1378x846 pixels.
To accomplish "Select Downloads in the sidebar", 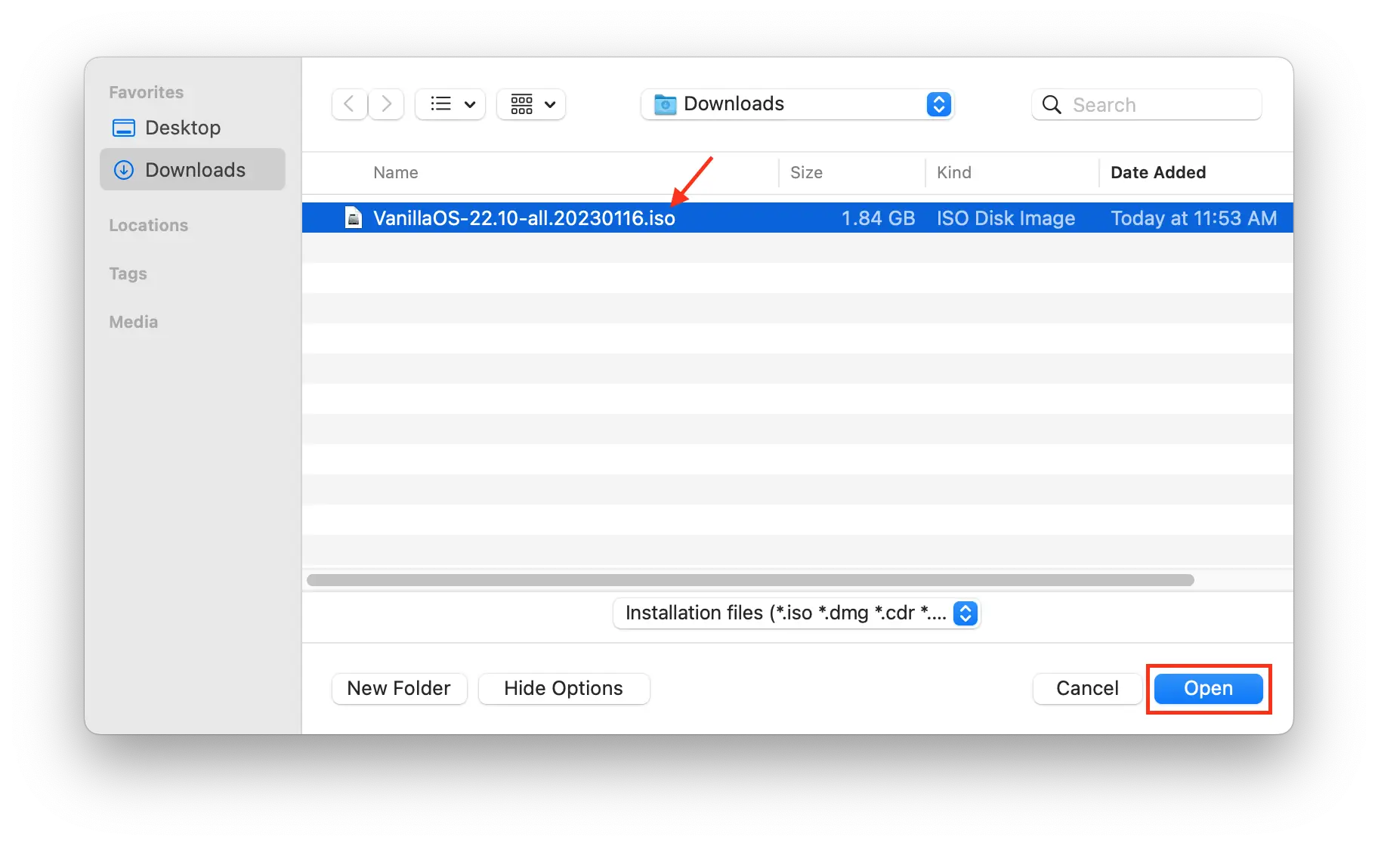I will (x=193, y=170).
